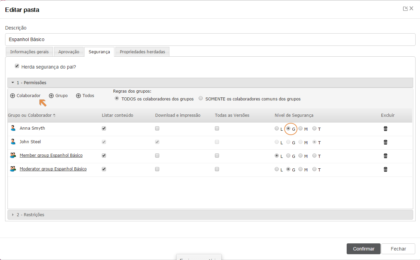Image resolution: width=420 pixels, height=260 pixels.
Task: Select the Anna Smyth name text
Action: tap(32, 128)
